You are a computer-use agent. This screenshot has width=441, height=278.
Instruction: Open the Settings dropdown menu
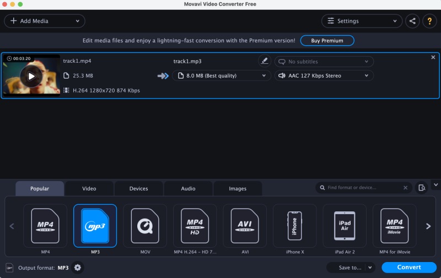(362, 21)
